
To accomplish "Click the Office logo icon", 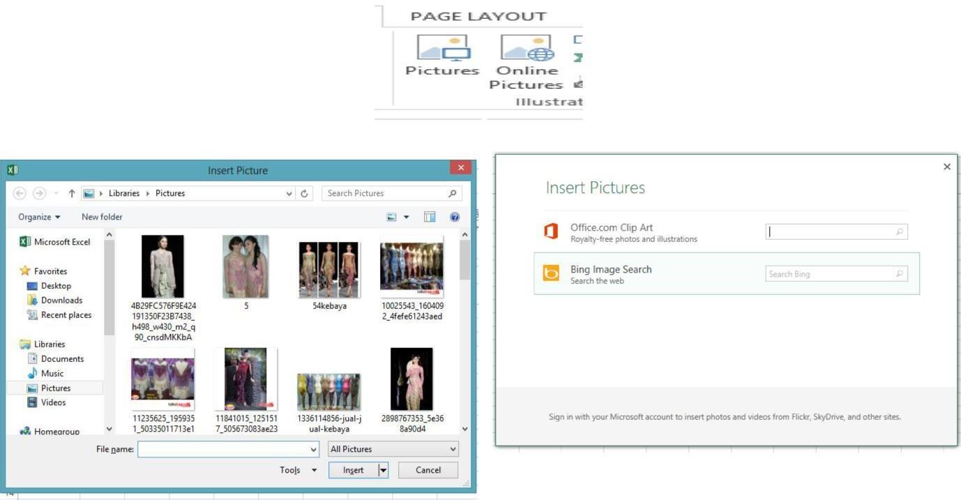I will click(x=551, y=231).
